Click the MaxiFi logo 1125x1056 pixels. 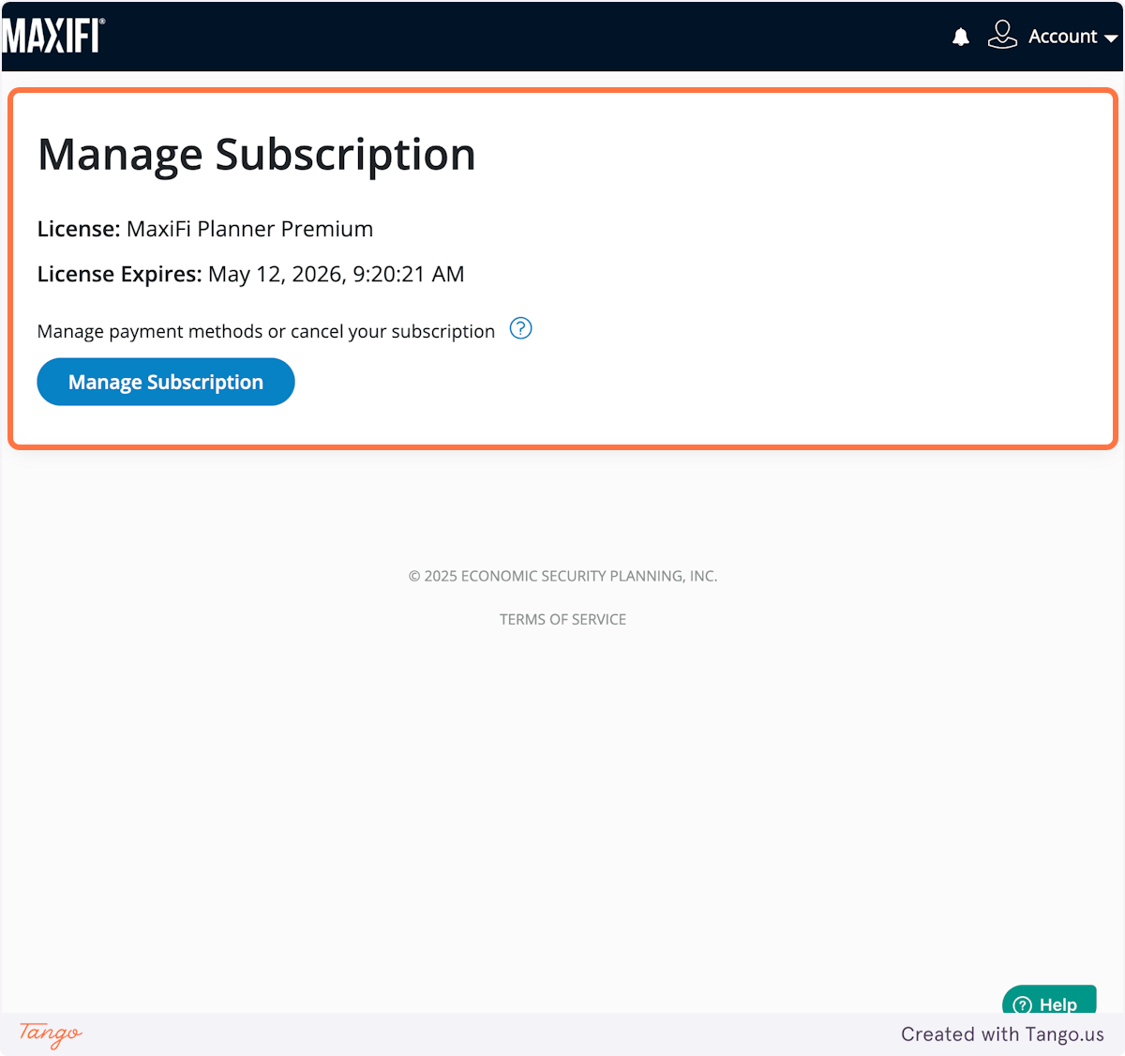pyautogui.click(x=53, y=36)
